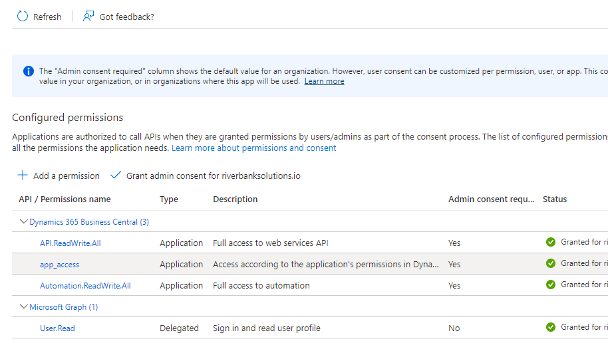Click the Refresh circular arrow icon

[x=23, y=16]
